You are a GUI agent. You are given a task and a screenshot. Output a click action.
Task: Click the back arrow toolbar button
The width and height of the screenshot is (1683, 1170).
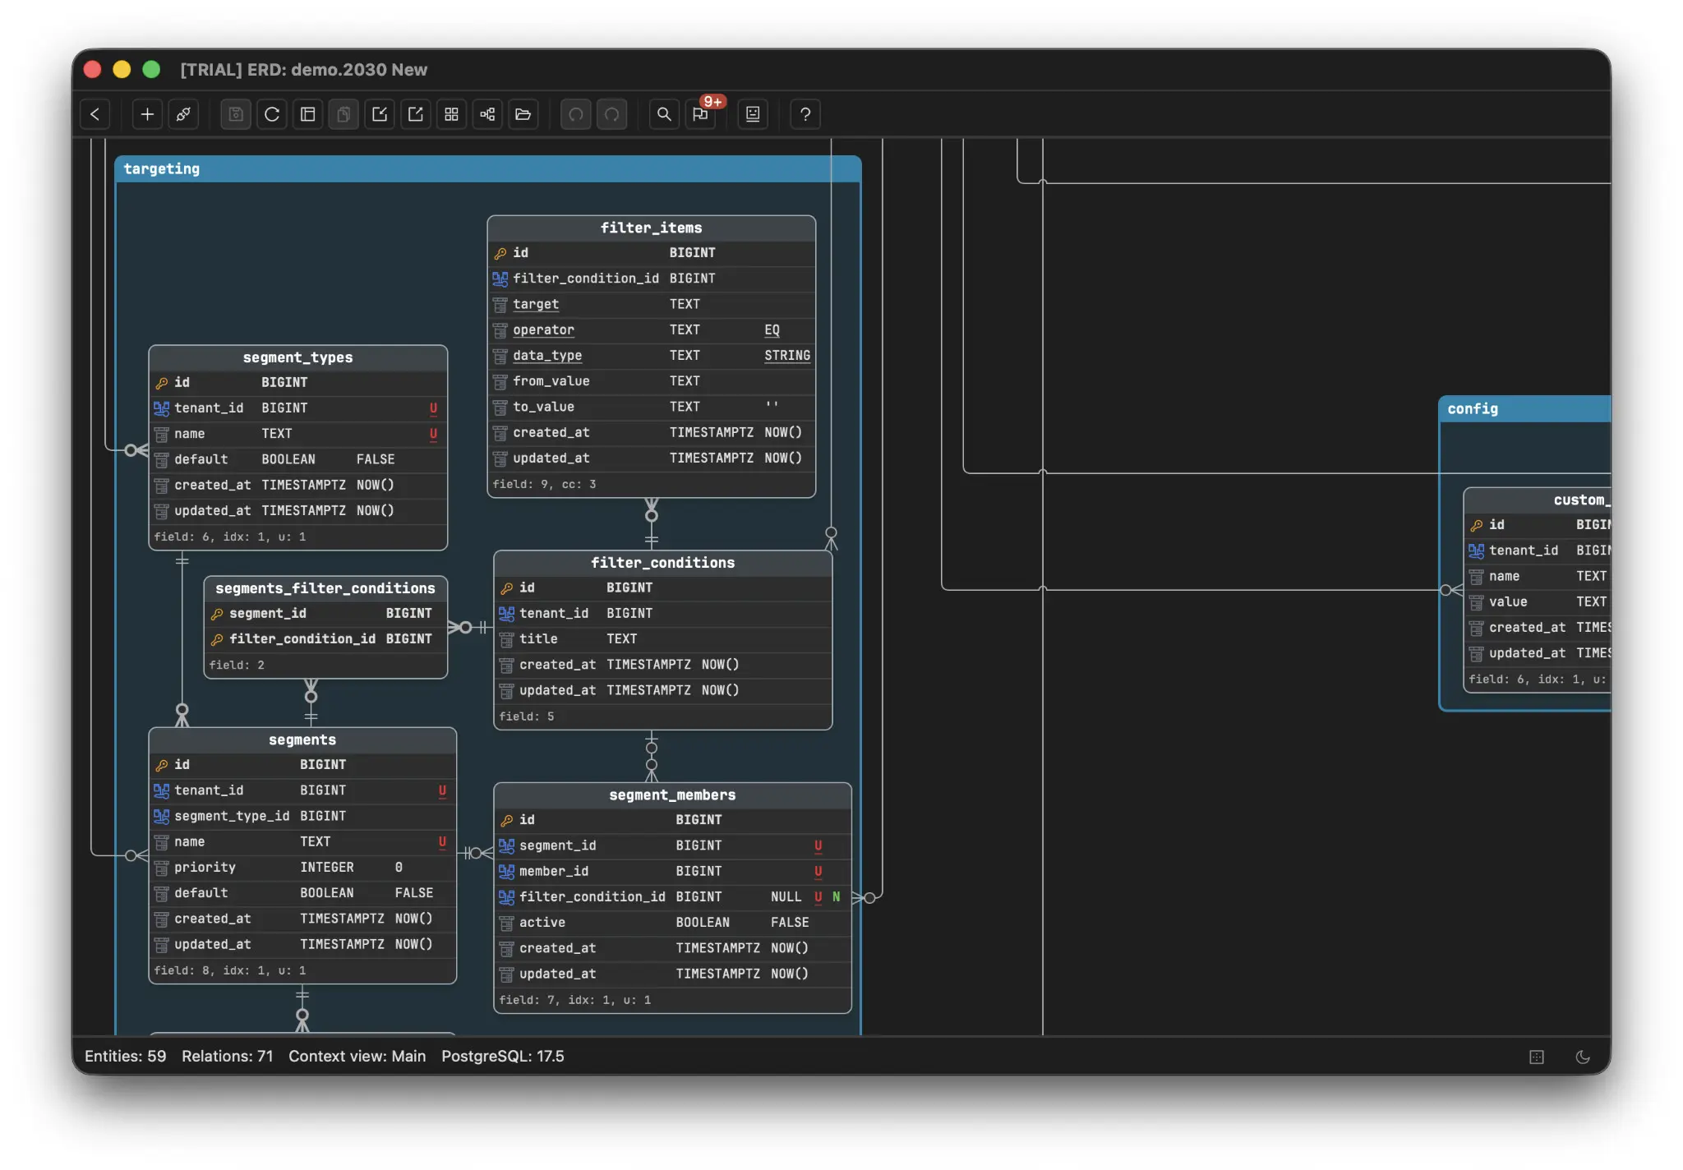95,114
